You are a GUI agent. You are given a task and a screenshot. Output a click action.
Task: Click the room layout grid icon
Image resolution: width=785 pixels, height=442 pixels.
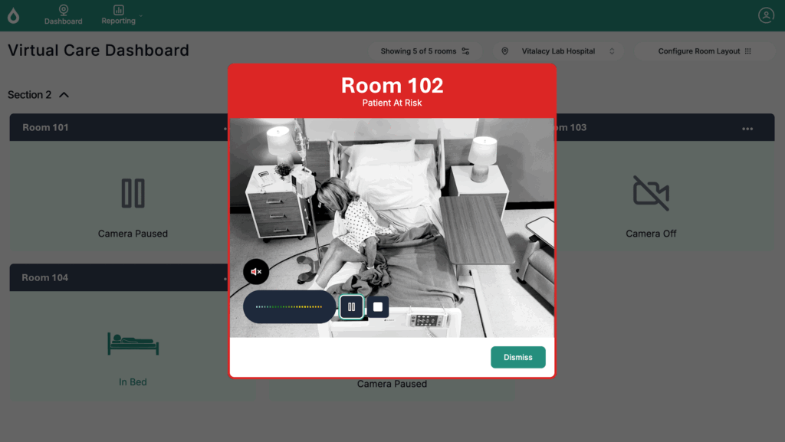[748, 51]
